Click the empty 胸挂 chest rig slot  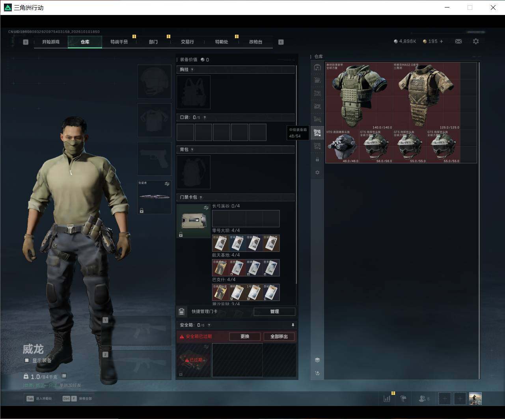194,92
